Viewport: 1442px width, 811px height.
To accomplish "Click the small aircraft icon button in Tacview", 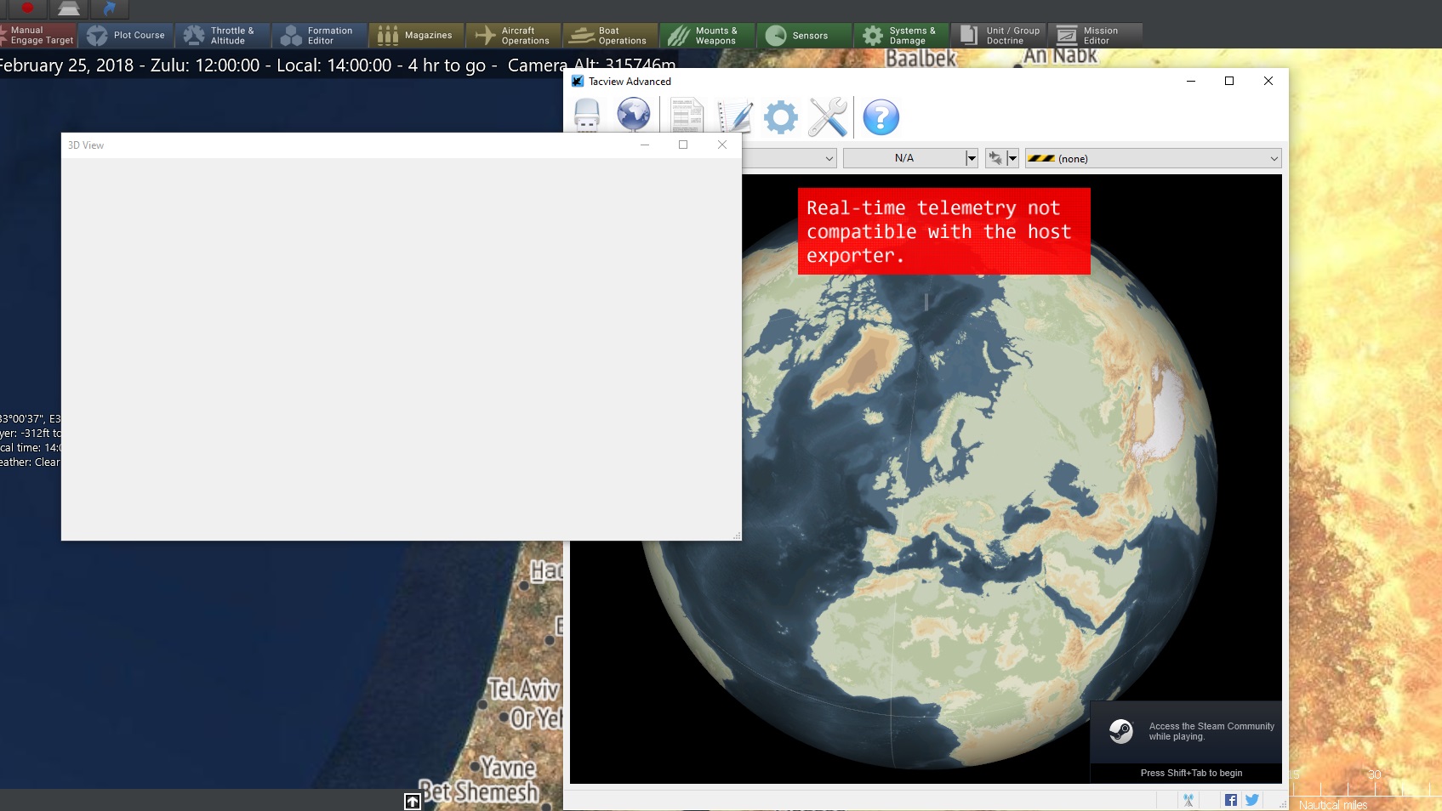I will [995, 158].
